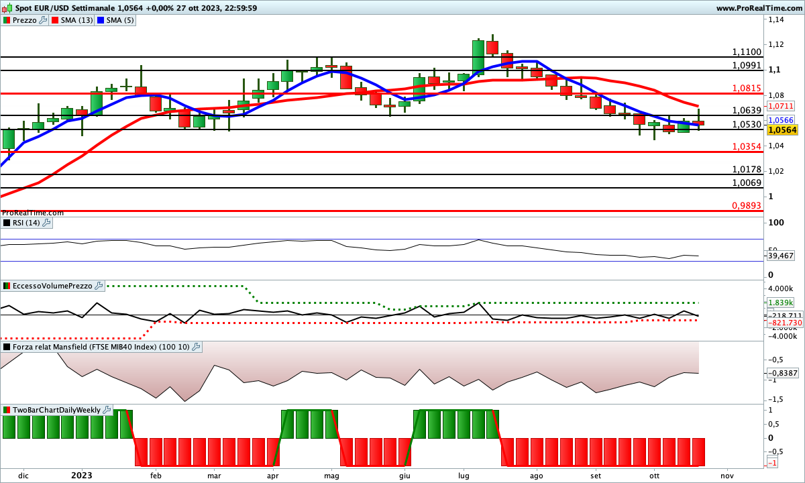Click the 'mar' label on the time axis

215,475
